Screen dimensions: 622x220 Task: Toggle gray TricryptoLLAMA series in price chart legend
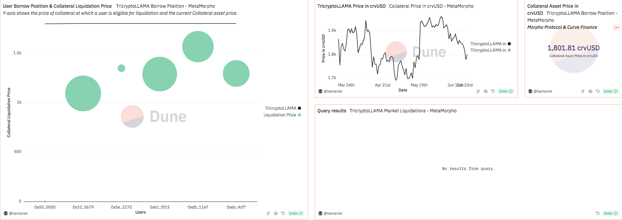pos(490,50)
